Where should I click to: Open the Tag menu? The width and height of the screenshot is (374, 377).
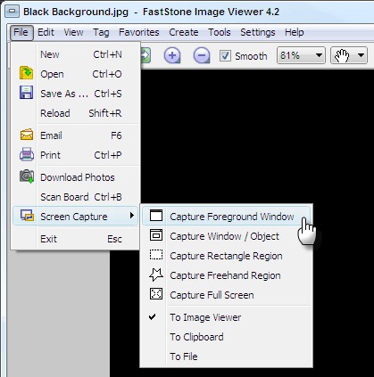click(x=101, y=32)
